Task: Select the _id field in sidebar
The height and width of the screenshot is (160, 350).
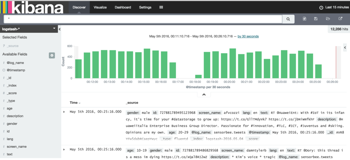Action: tap(9, 78)
